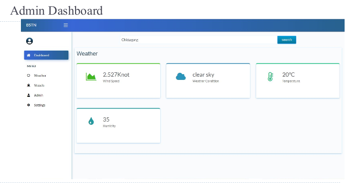Click the Dashboard home icon
356x183 pixels.
[x=29, y=55]
